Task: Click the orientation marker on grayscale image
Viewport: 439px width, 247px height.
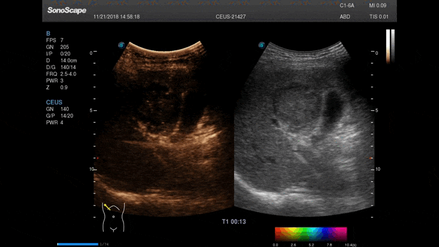Action: point(261,45)
